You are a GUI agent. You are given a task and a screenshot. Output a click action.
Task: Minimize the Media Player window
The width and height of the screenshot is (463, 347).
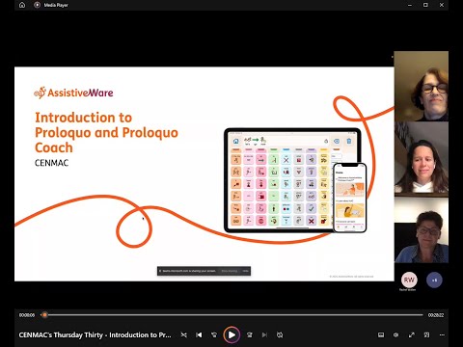pos(410,5)
